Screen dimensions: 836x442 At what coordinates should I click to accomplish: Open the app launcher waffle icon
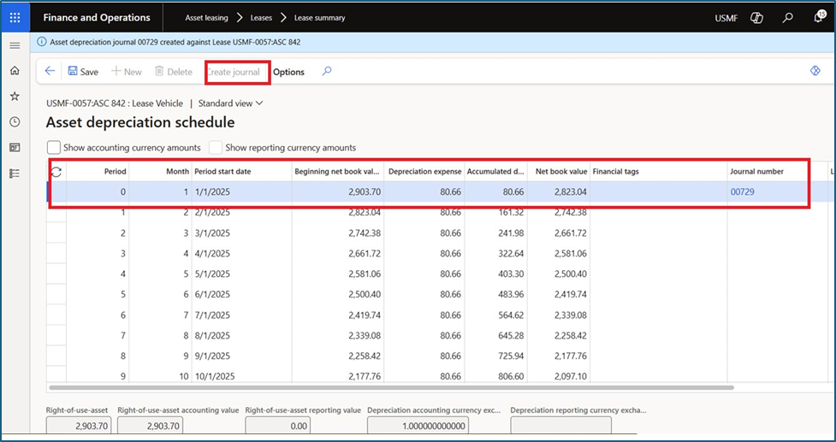coord(15,17)
